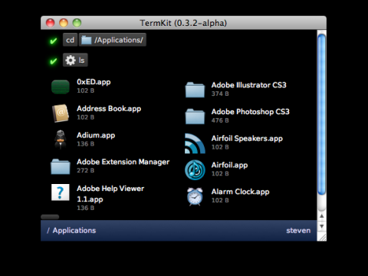Click the Adobe Photoshop CS3 name
The width and height of the screenshot is (368, 276).
tap(250, 112)
